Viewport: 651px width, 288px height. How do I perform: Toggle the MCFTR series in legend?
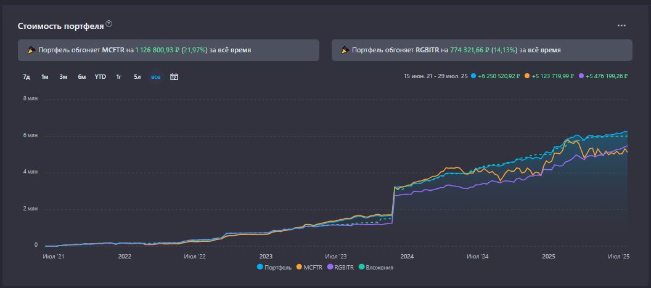[309, 267]
